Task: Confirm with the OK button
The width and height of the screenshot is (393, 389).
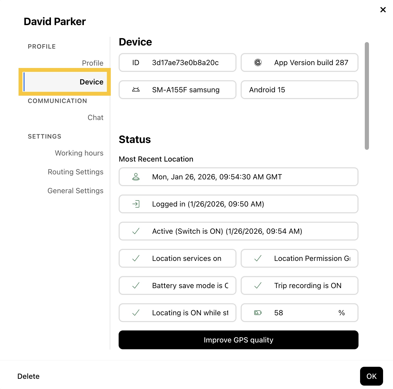Action: (371, 376)
